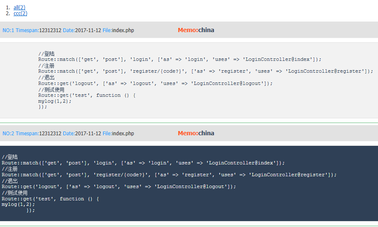This screenshot has height=227, width=378.
Task: Click index.php file name in first entry header
Action: coord(123,30)
